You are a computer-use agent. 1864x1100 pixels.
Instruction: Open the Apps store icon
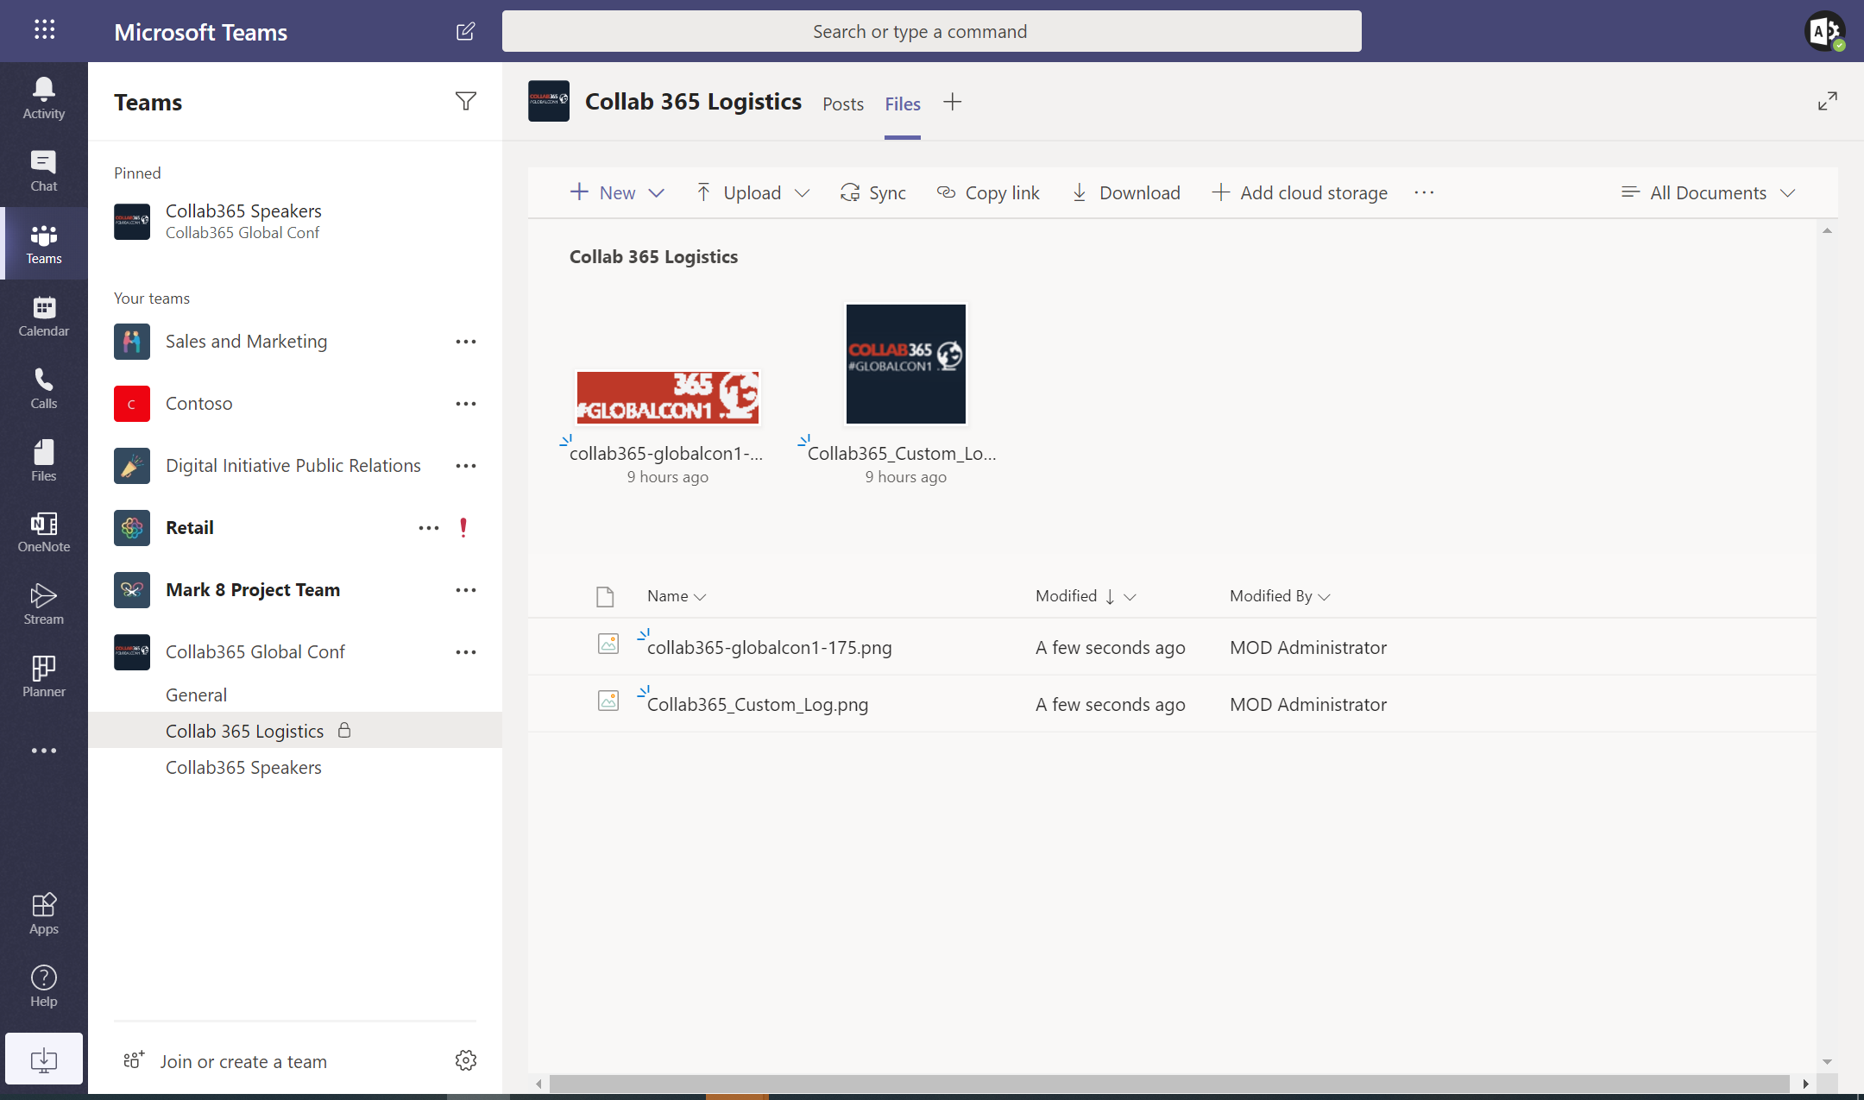44,914
